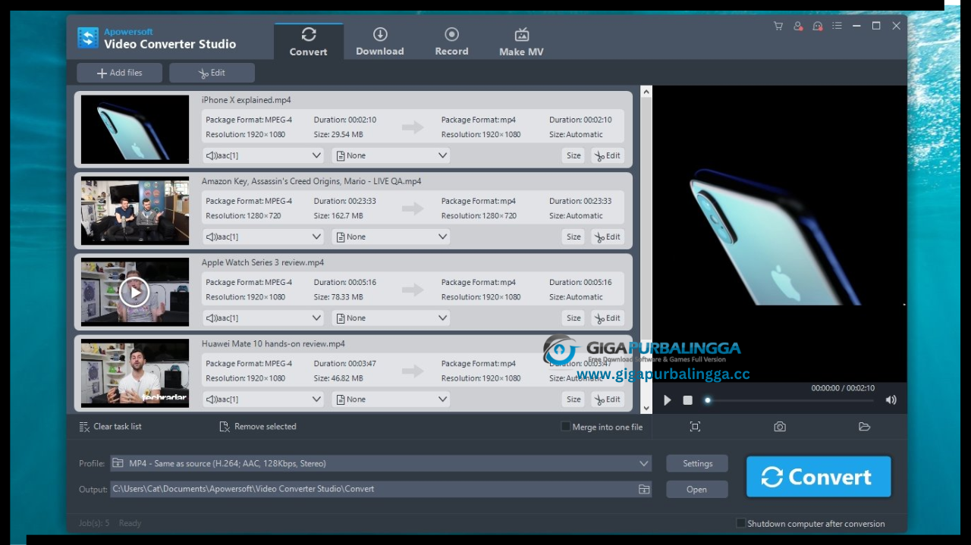
Task: Take a snapshot with the camera icon
Action: 780,427
